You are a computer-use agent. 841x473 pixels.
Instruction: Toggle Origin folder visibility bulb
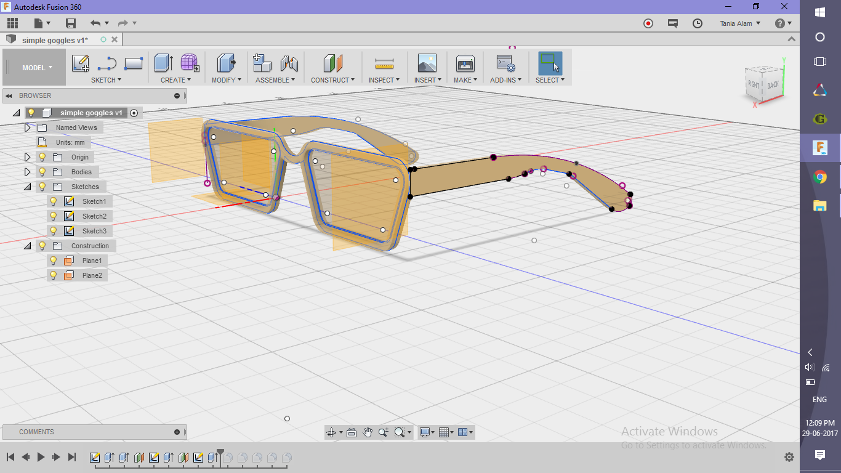(x=42, y=157)
